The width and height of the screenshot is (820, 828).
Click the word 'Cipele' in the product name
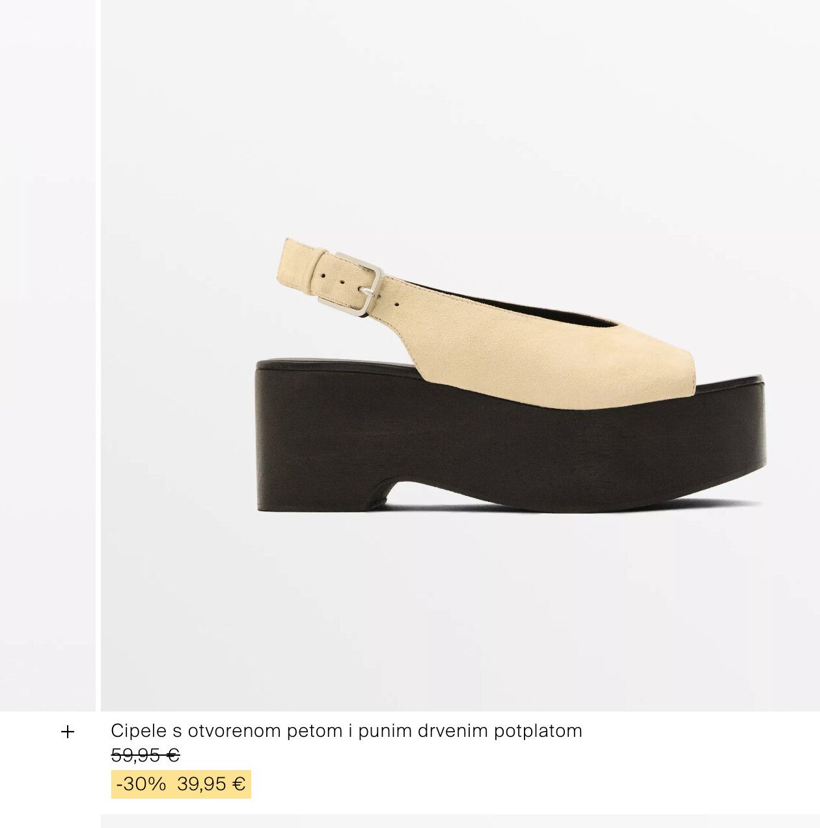(131, 731)
